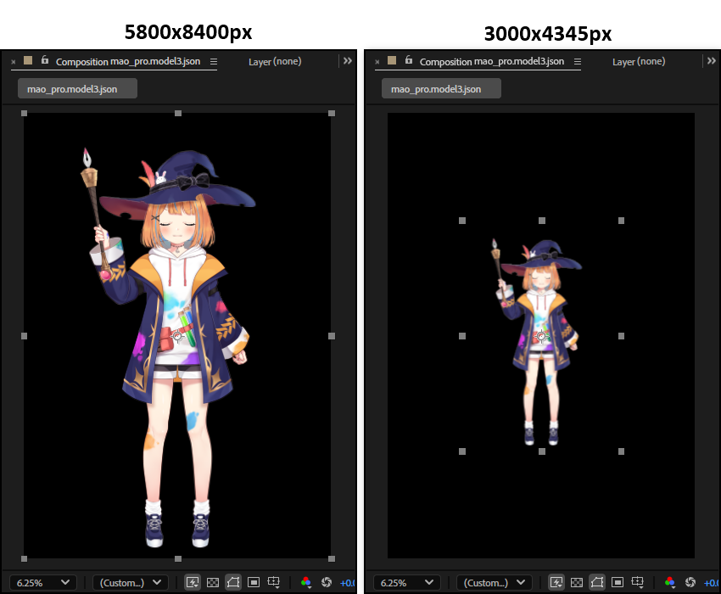721x594 pixels.
Task: Select Composition mao_pro.model3.json tab in right panel
Action: (491, 62)
